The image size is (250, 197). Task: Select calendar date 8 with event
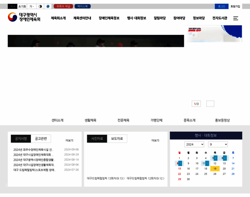pyautogui.click(x=179, y=164)
